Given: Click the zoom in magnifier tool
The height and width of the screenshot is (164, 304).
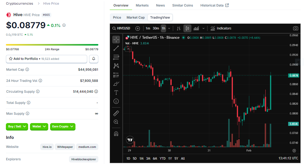Looking at the screenshot, I should [116, 122].
